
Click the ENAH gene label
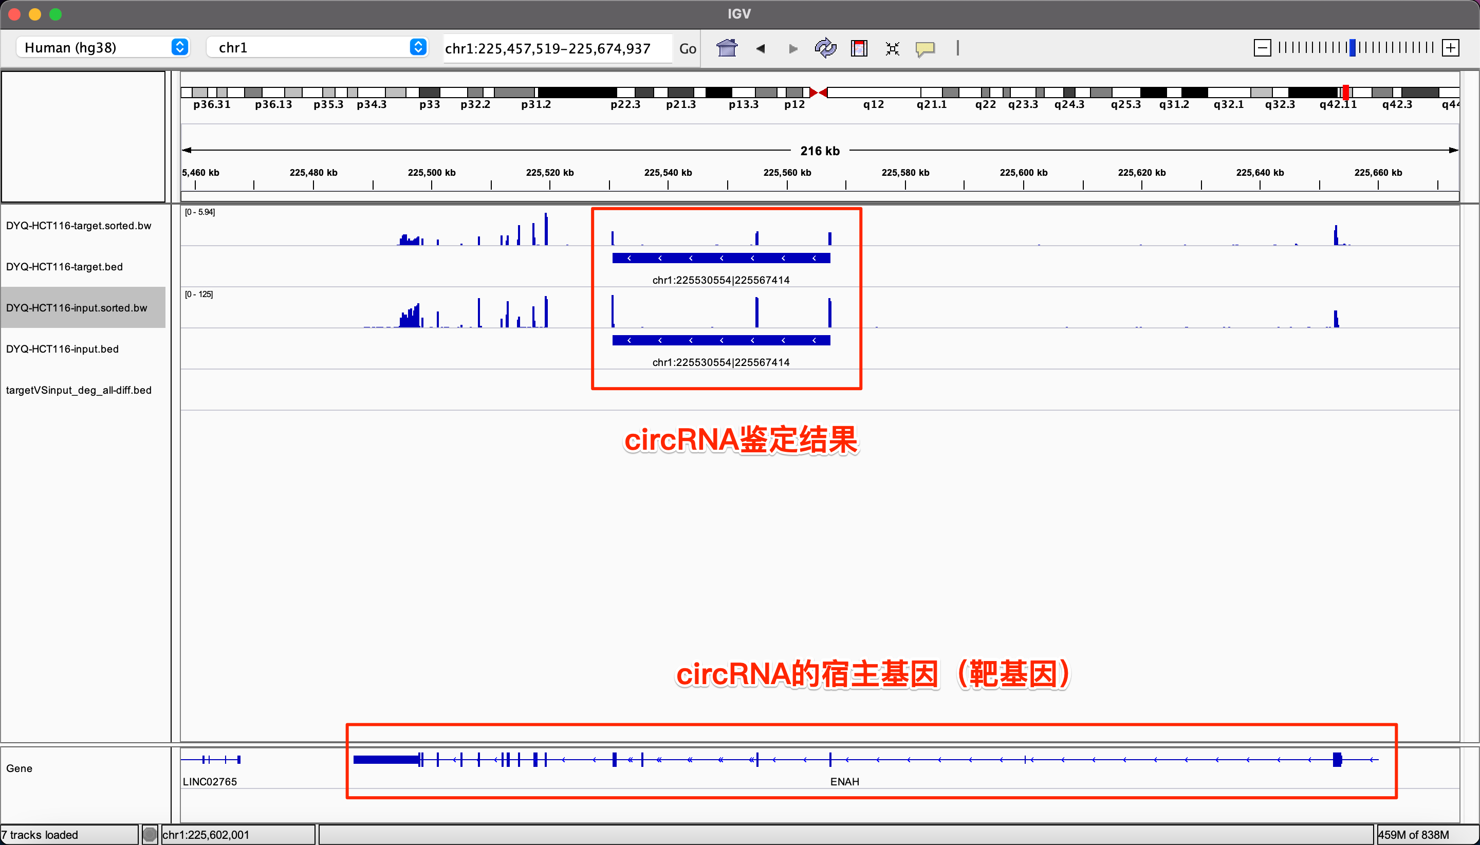(x=844, y=781)
